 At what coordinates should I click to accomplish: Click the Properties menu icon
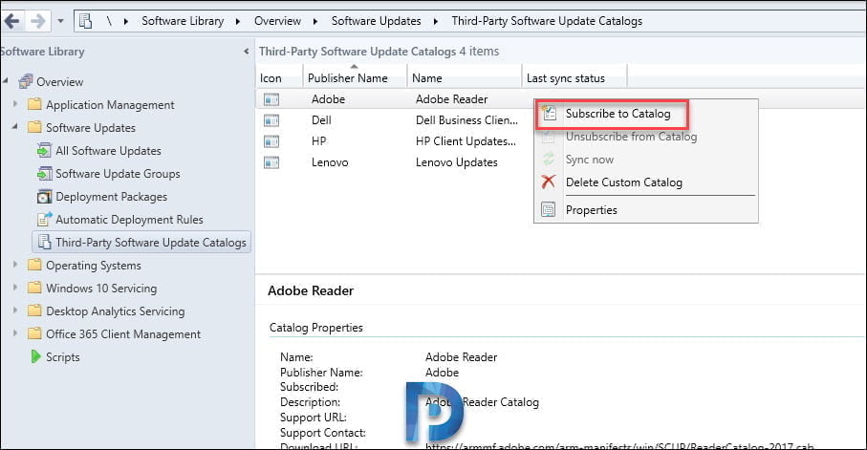[x=548, y=209]
